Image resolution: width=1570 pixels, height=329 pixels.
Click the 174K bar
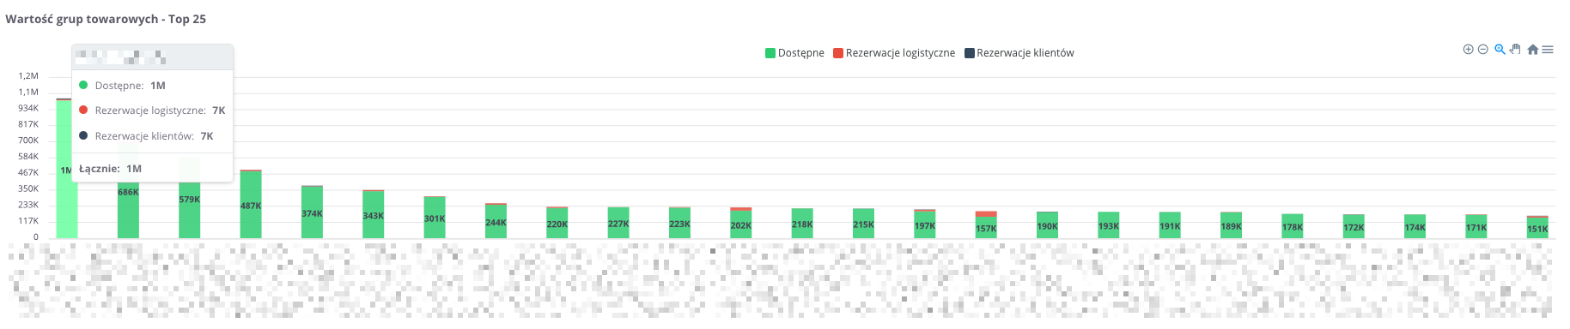(x=1415, y=226)
